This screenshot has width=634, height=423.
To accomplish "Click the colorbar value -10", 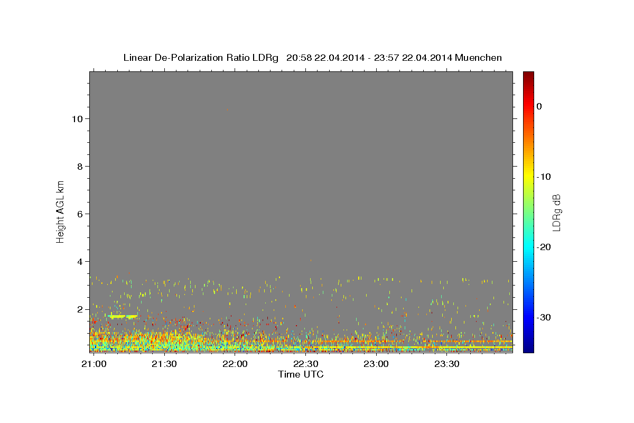I will pos(544,177).
